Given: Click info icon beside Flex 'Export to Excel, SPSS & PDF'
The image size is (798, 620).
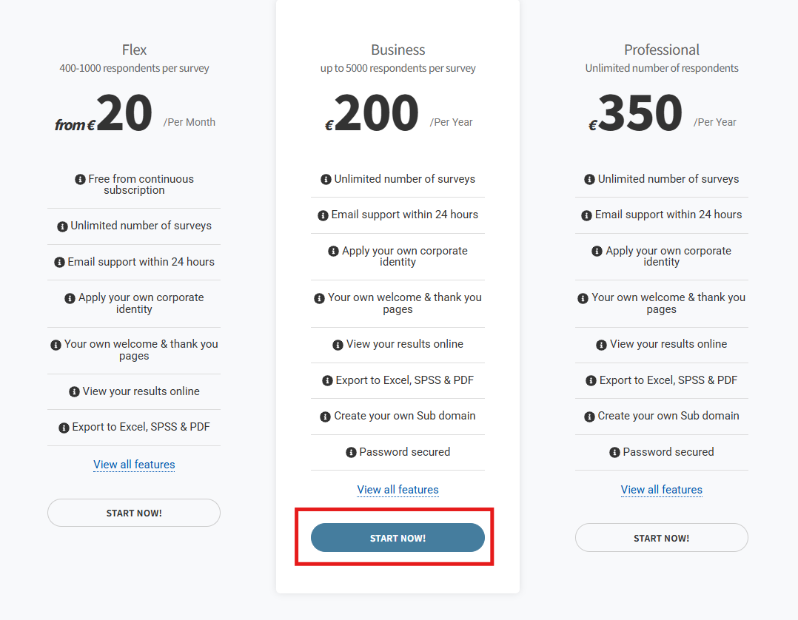Looking at the screenshot, I should pos(64,428).
